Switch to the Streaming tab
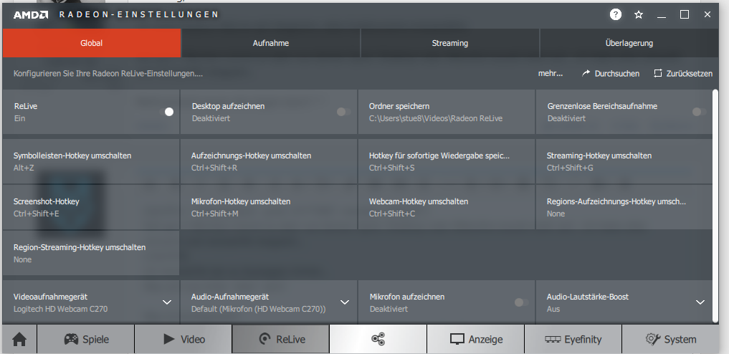729x354 pixels. pos(450,43)
